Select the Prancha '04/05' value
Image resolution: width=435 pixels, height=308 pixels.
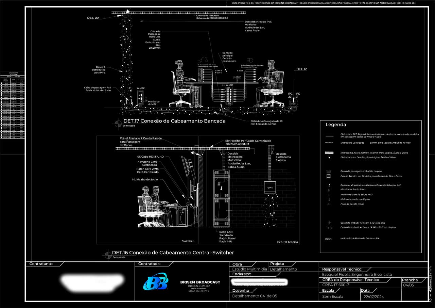408,285
